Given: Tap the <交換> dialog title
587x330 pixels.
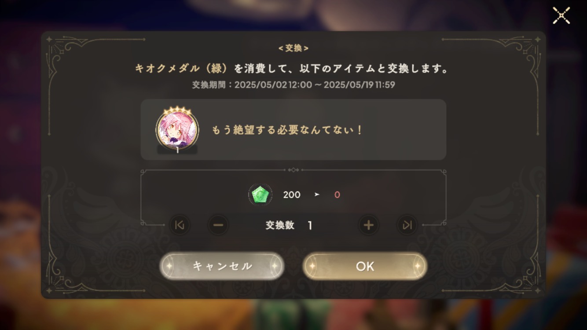Looking at the screenshot, I should click(293, 48).
